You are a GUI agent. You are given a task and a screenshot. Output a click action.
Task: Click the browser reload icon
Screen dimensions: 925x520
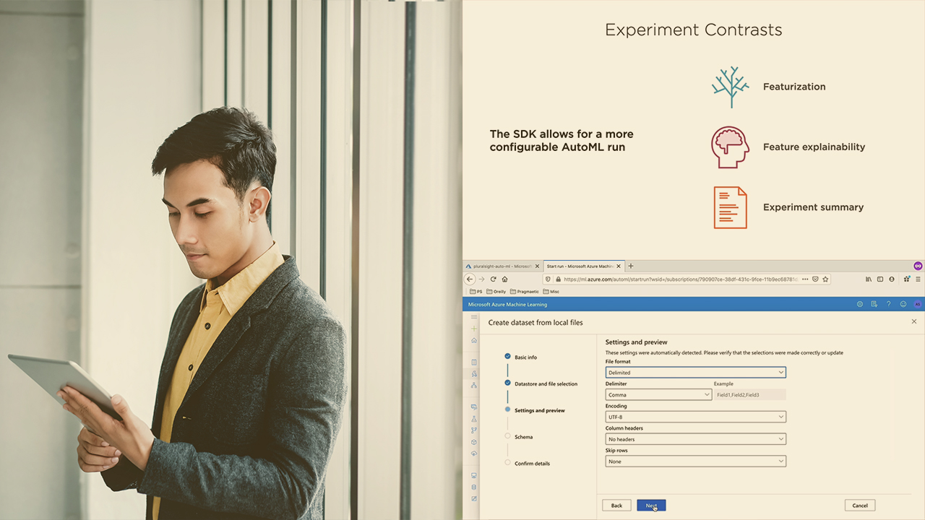click(x=494, y=279)
